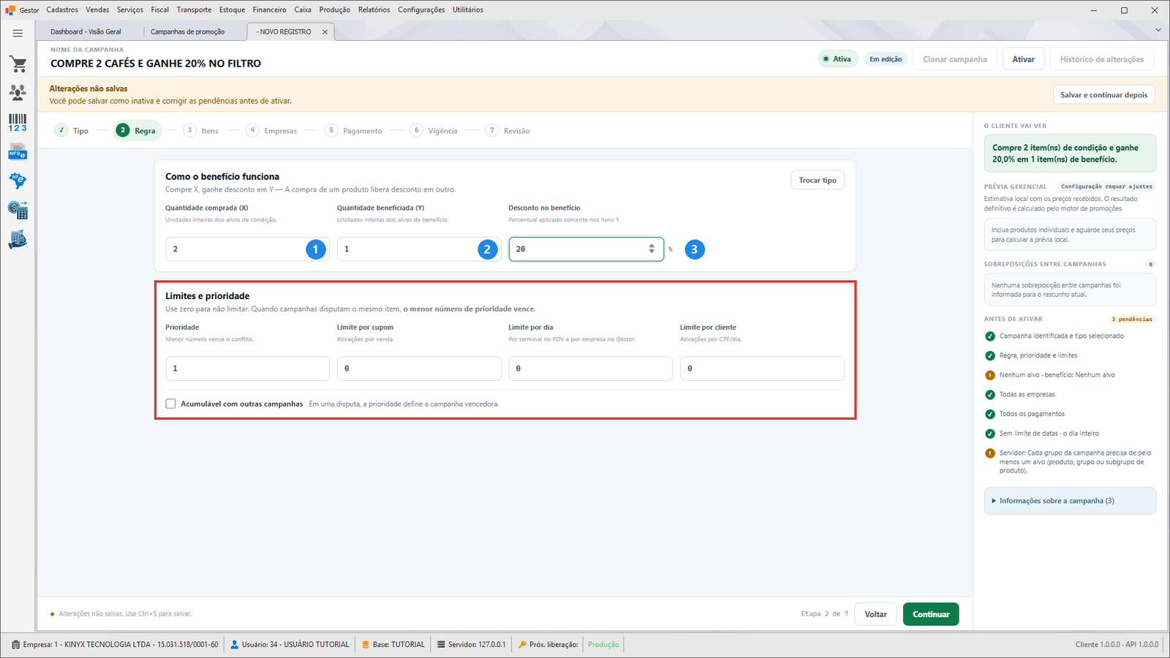The width and height of the screenshot is (1170, 658).
Task: Click the Base database icon in status bar
Action: [x=366, y=645]
